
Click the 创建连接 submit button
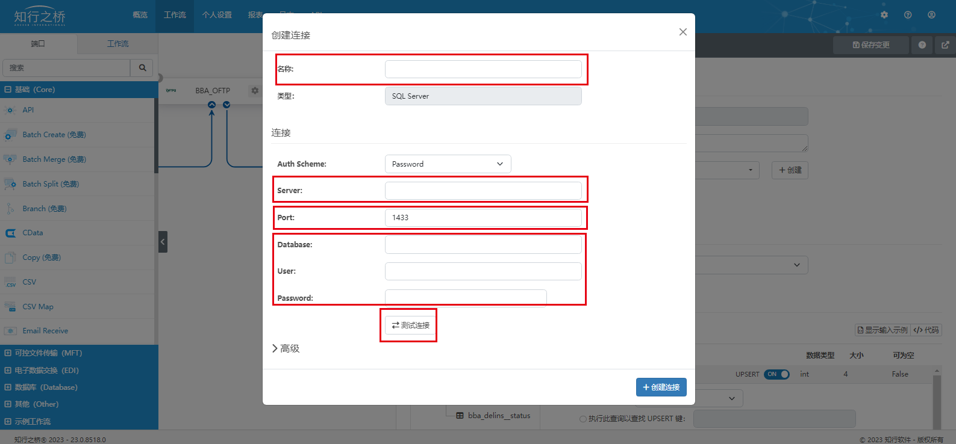pos(661,387)
